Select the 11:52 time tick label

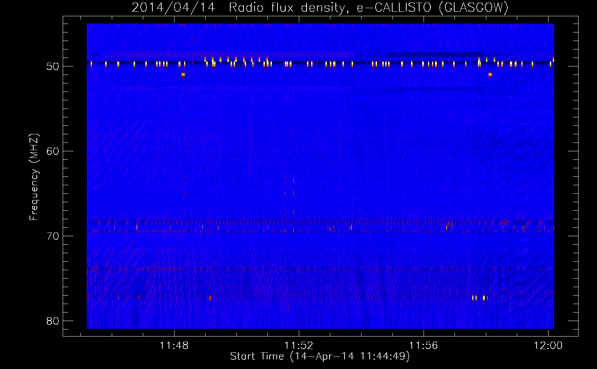299,345
